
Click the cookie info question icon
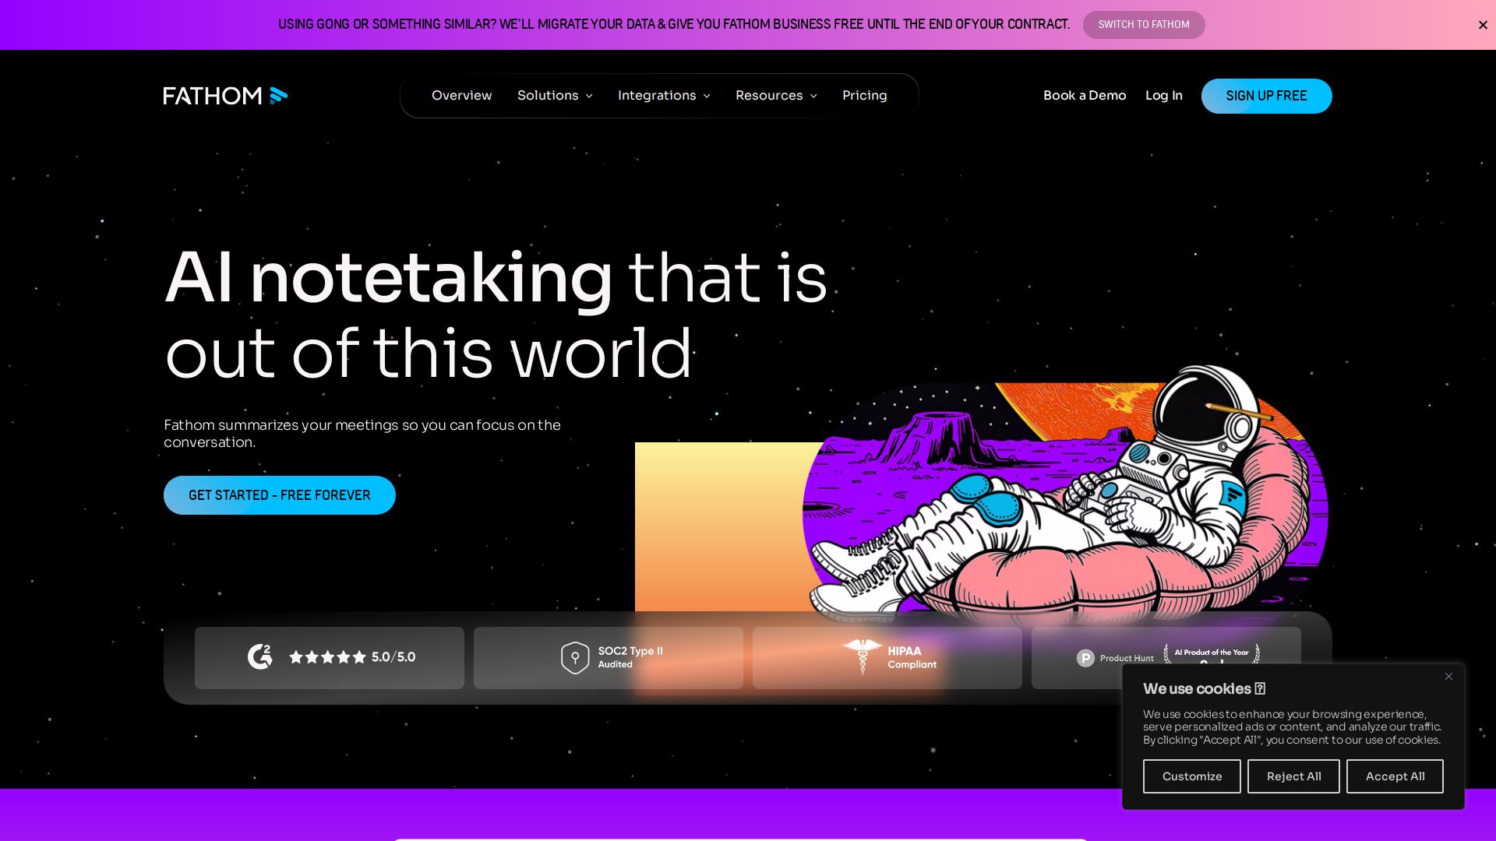coord(1260,689)
